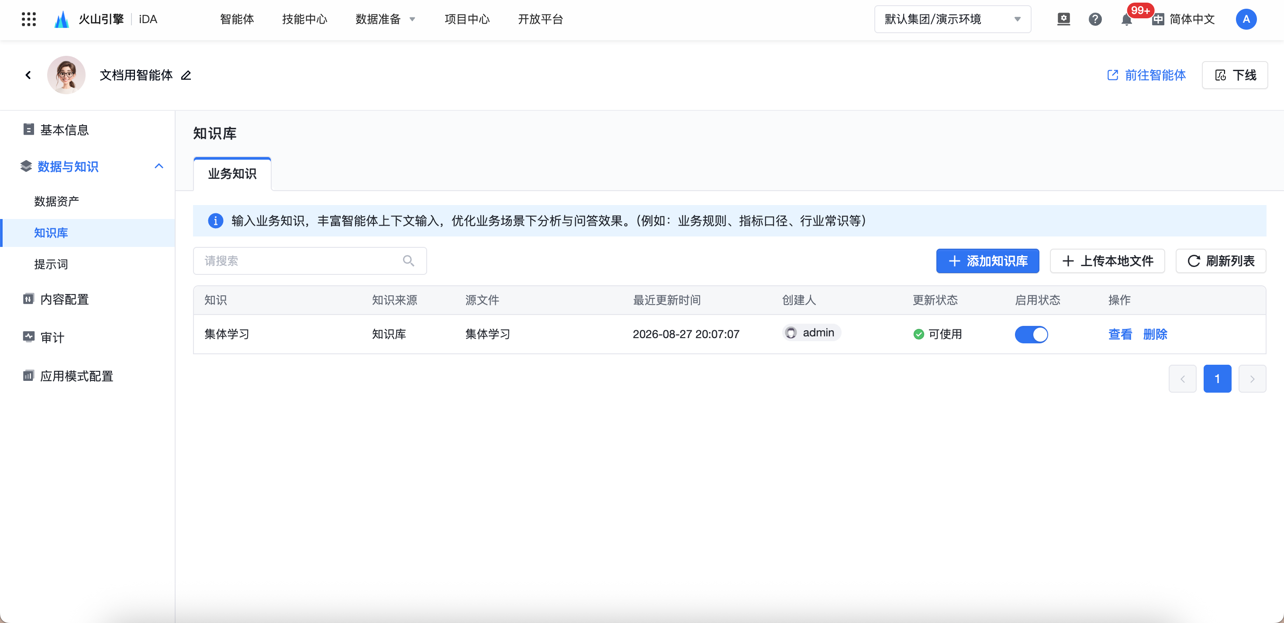Click the 添加知识库 button
1284x623 pixels.
tap(987, 261)
